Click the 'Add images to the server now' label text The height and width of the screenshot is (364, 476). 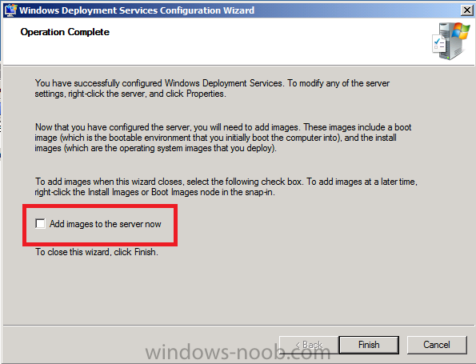(x=106, y=224)
